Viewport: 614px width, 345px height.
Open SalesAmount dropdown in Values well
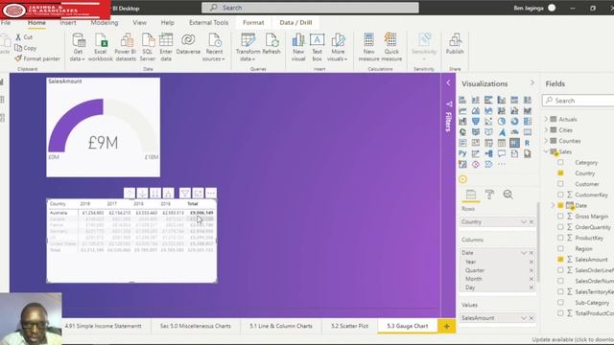point(524,318)
